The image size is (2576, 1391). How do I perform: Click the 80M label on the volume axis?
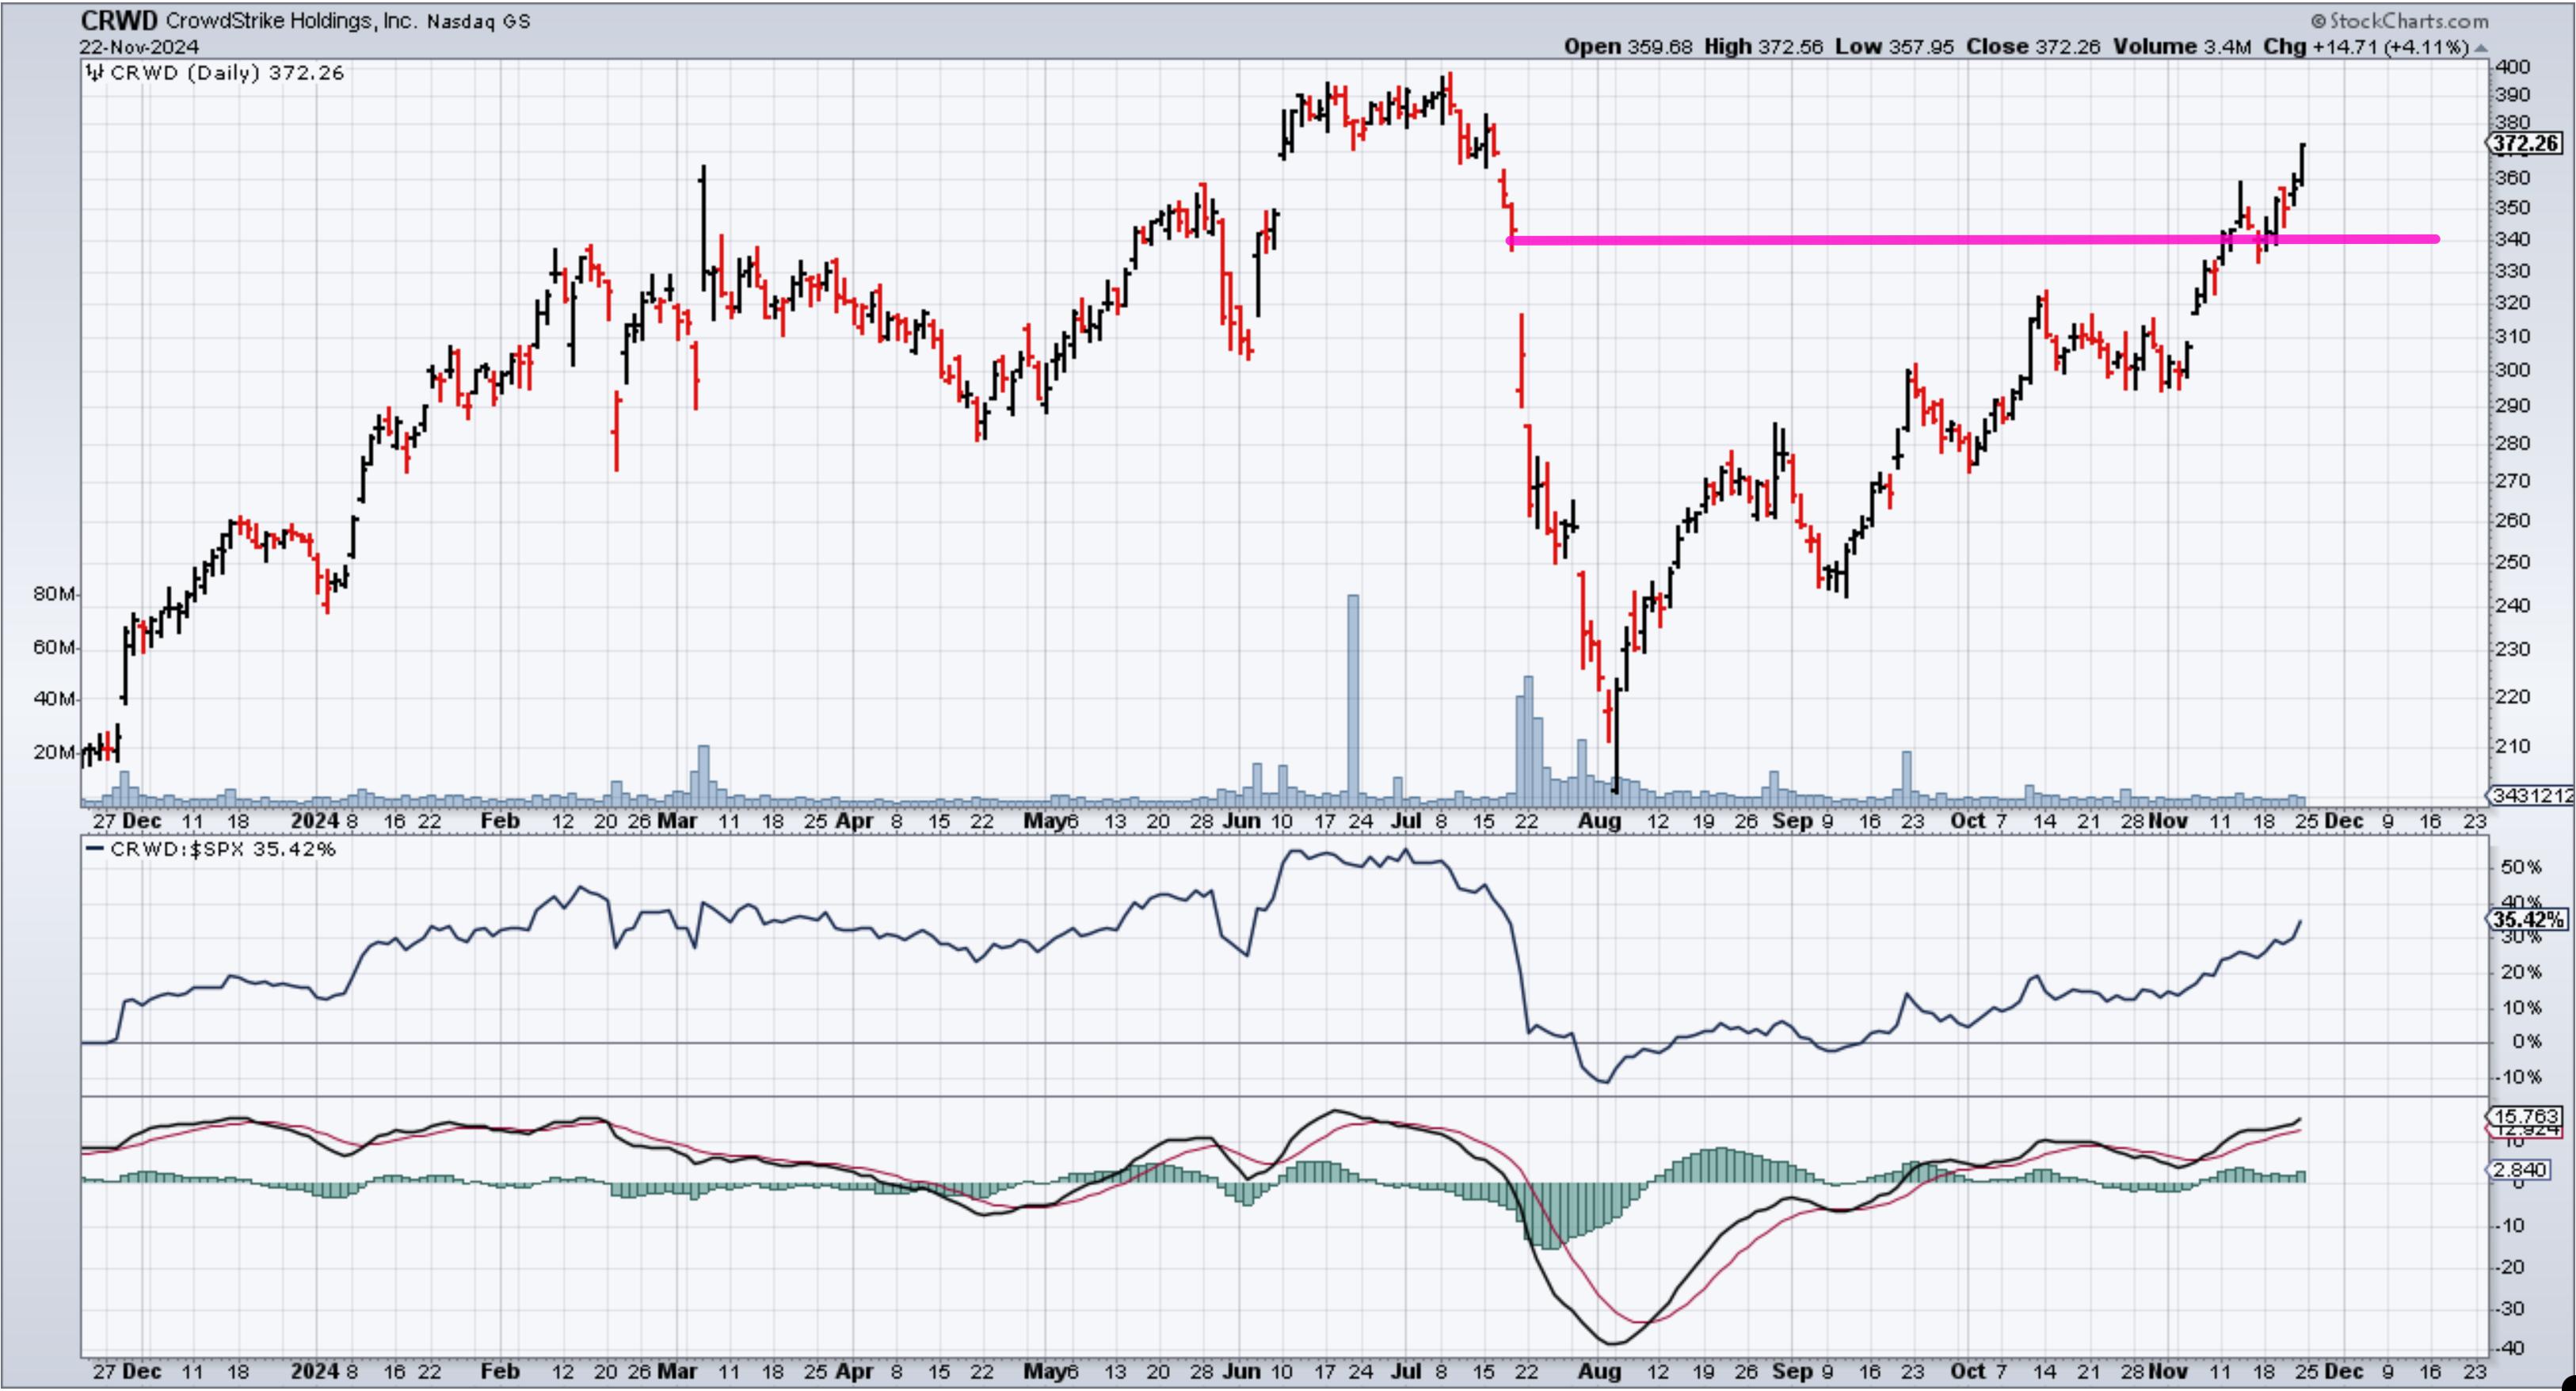pos(54,594)
